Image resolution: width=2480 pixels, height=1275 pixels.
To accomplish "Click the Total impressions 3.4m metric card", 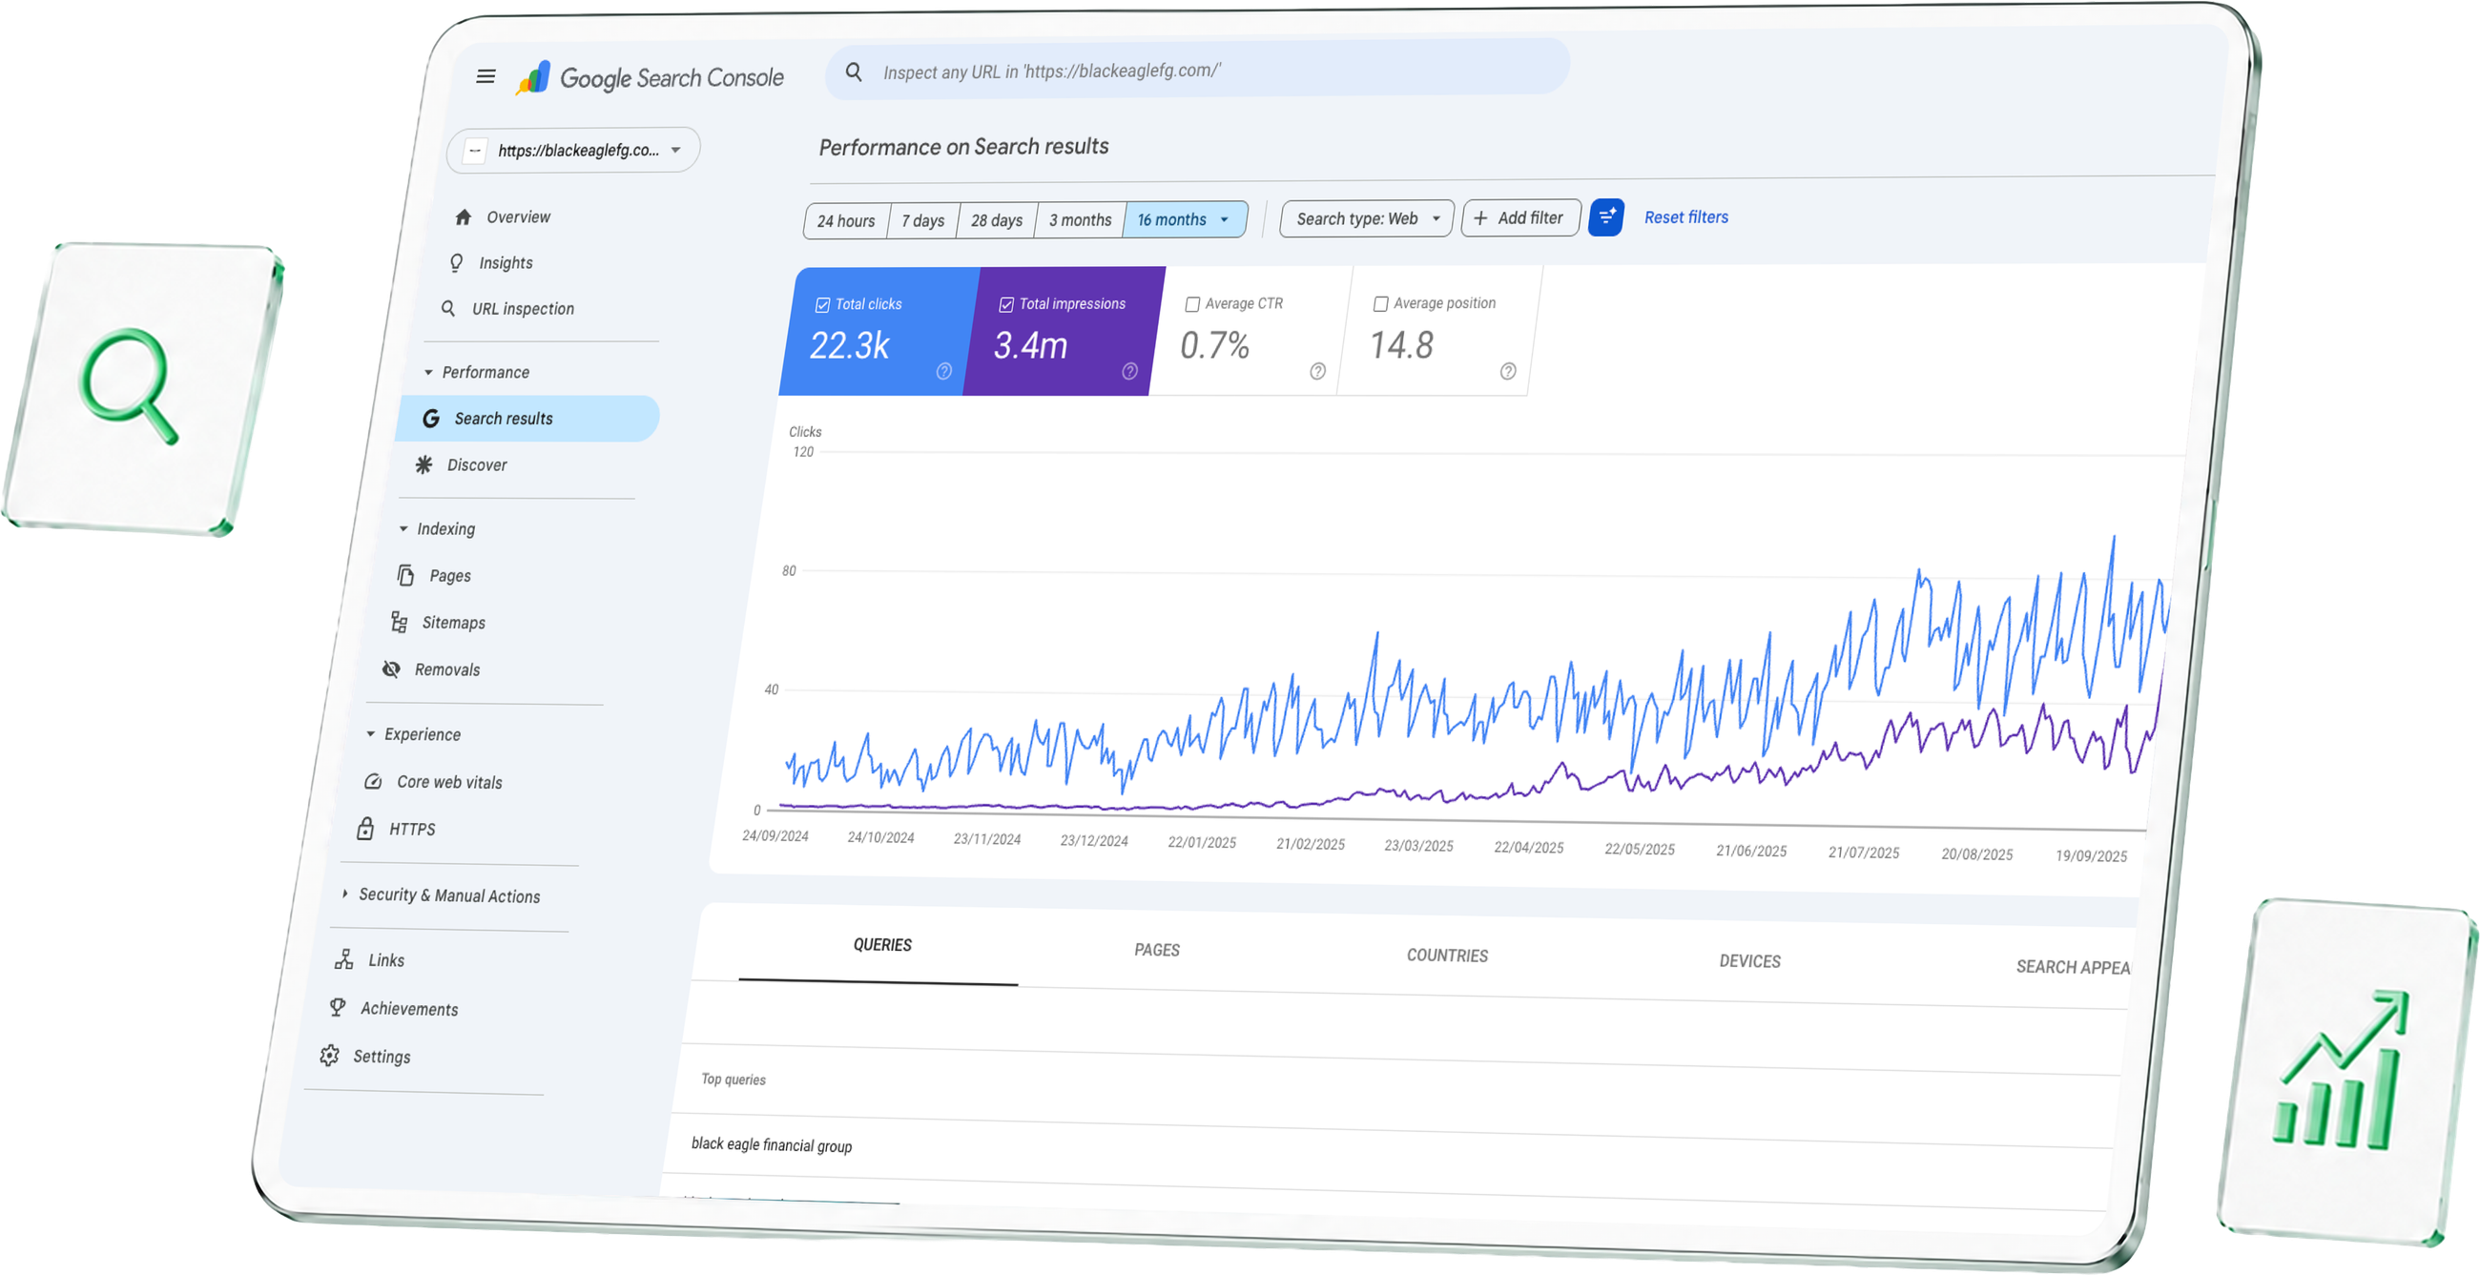I will pyautogui.click(x=1064, y=332).
